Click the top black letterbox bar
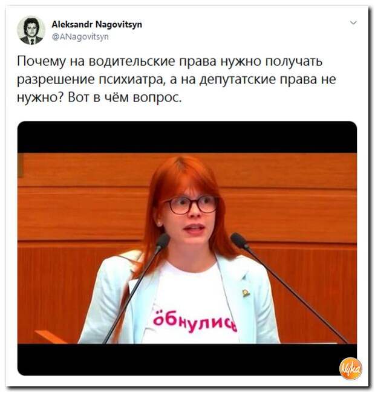The height and width of the screenshot is (393, 375). [187, 137]
